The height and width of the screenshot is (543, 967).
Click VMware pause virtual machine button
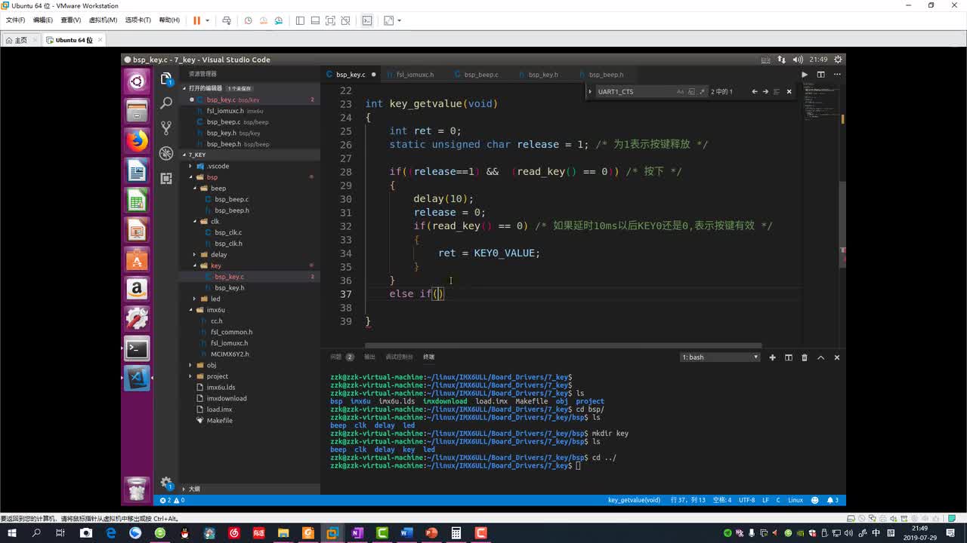(x=196, y=20)
